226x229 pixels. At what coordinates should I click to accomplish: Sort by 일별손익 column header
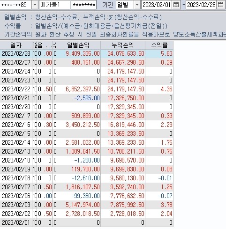(78, 45)
